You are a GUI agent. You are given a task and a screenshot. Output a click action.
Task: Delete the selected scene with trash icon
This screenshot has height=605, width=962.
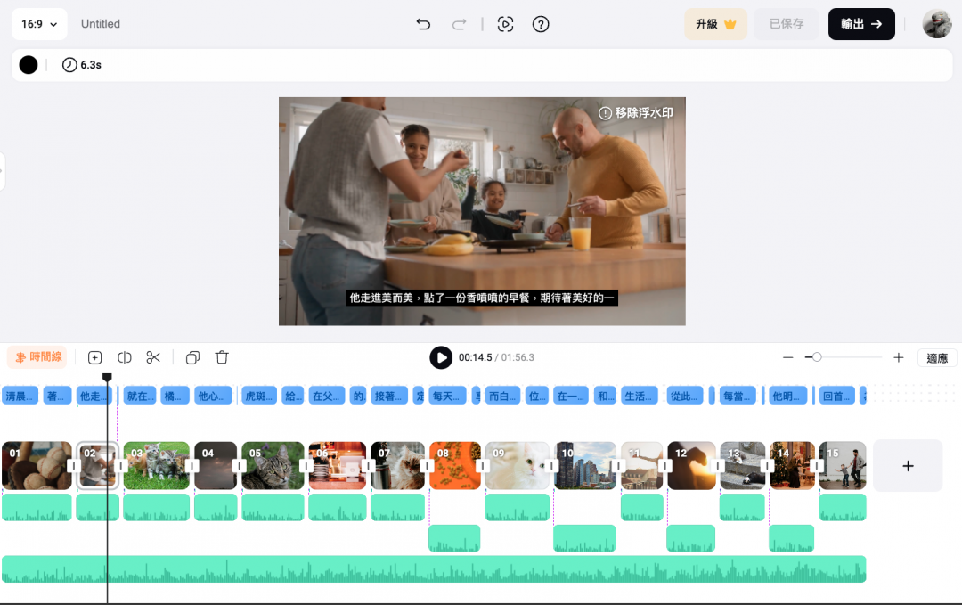[222, 357]
